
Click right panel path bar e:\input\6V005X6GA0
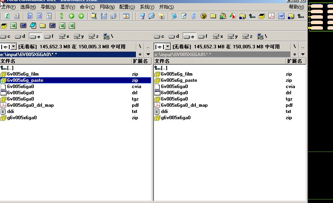point(222,54)
